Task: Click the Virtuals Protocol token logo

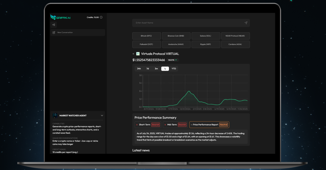Action: 138,54
